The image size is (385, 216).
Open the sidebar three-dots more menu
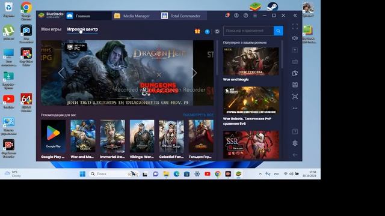[x=295, y=108]
